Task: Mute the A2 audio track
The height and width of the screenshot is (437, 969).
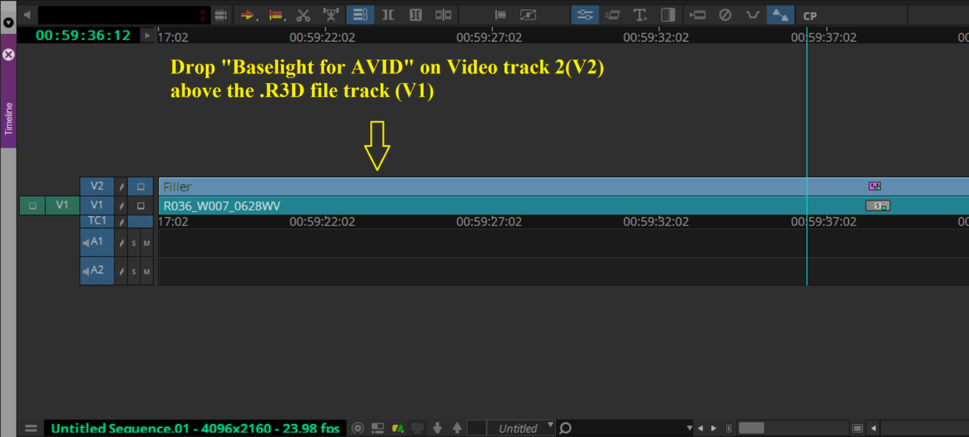Action: 147,270
